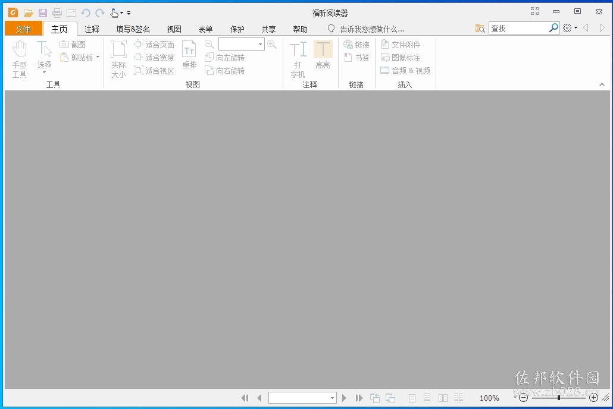Screen dimensions: 613x409
Task: Enable facing pages layout in status bar
Action: pyautogui.click(x=443, y=398)
